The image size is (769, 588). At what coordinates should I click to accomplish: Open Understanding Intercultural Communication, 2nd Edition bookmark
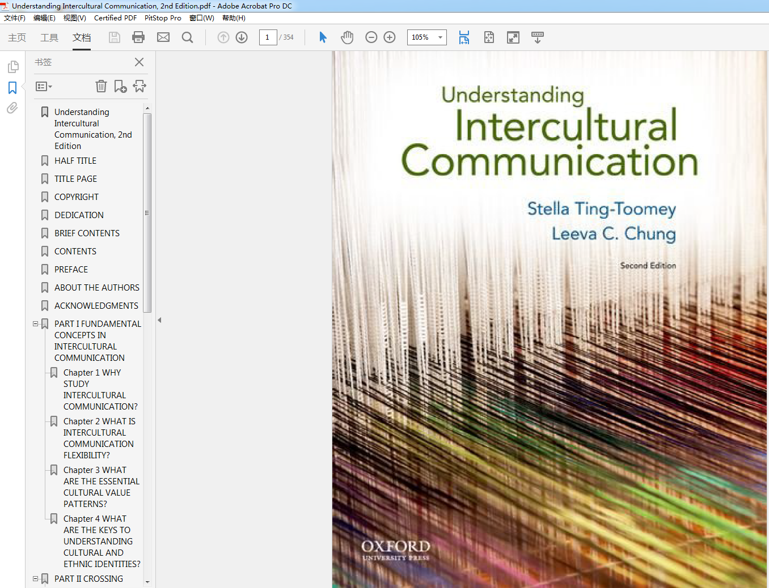[x=93, y=129]
